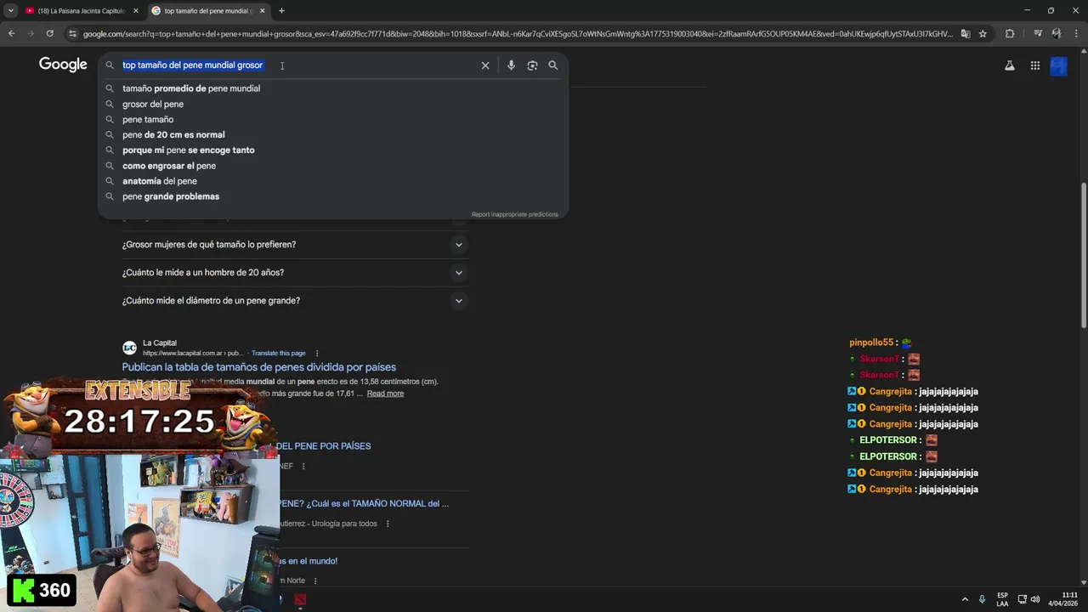
Task: Bookmark this page with the star icon
Action: pyautogui.click(x=983, y=34)
